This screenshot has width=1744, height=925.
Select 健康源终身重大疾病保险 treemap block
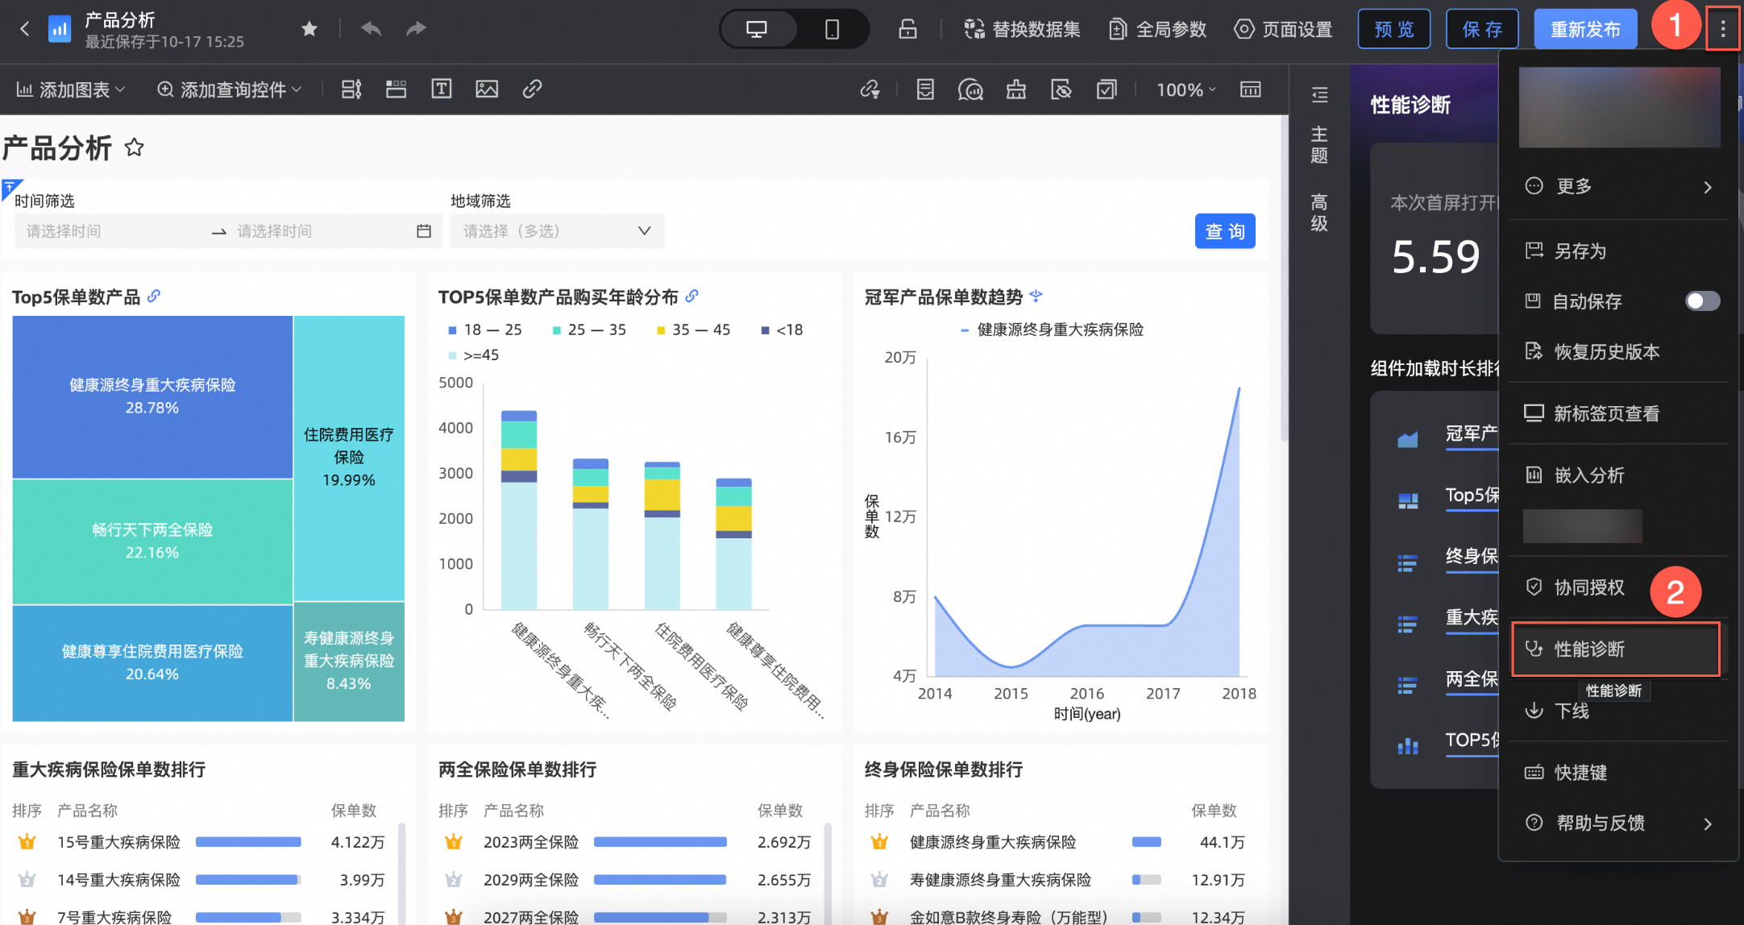[x=152, y=396]
